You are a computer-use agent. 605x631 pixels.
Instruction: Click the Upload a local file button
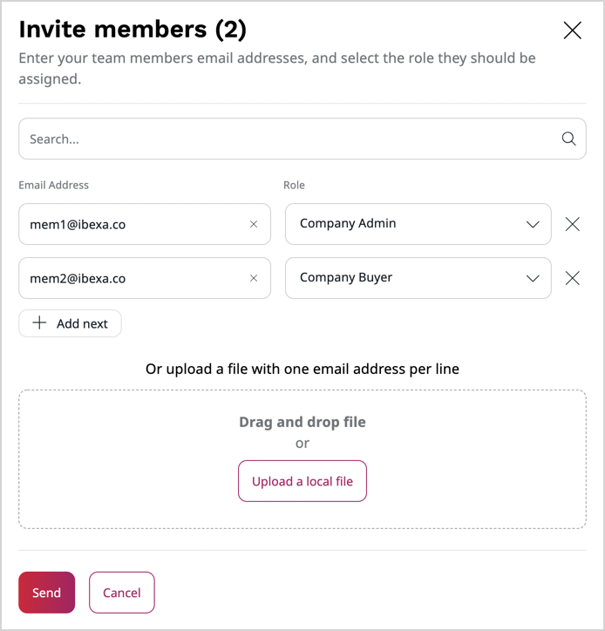coord(302,481)
